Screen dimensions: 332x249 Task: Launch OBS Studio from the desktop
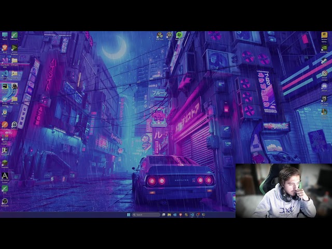coord(5,201)
